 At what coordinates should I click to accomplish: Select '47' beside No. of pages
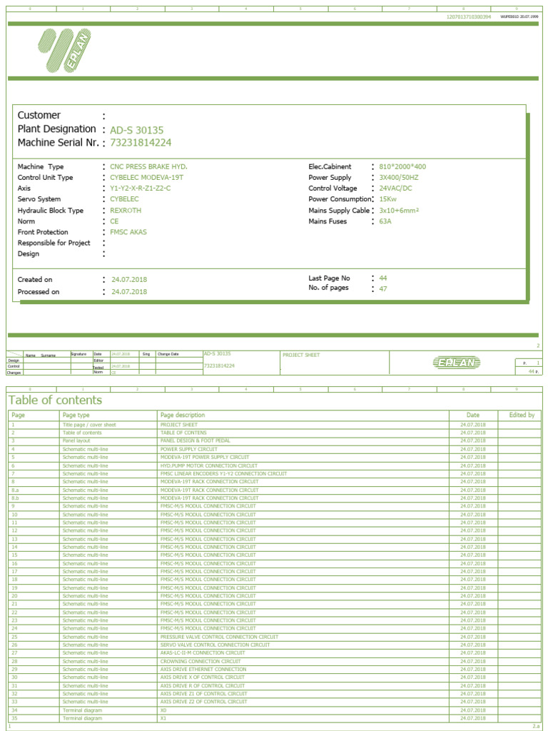click(383, 288)
